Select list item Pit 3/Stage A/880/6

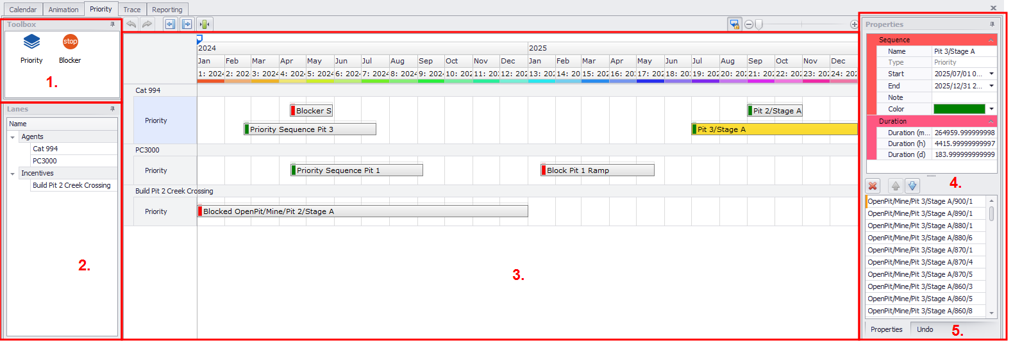[x=926, y=238]
